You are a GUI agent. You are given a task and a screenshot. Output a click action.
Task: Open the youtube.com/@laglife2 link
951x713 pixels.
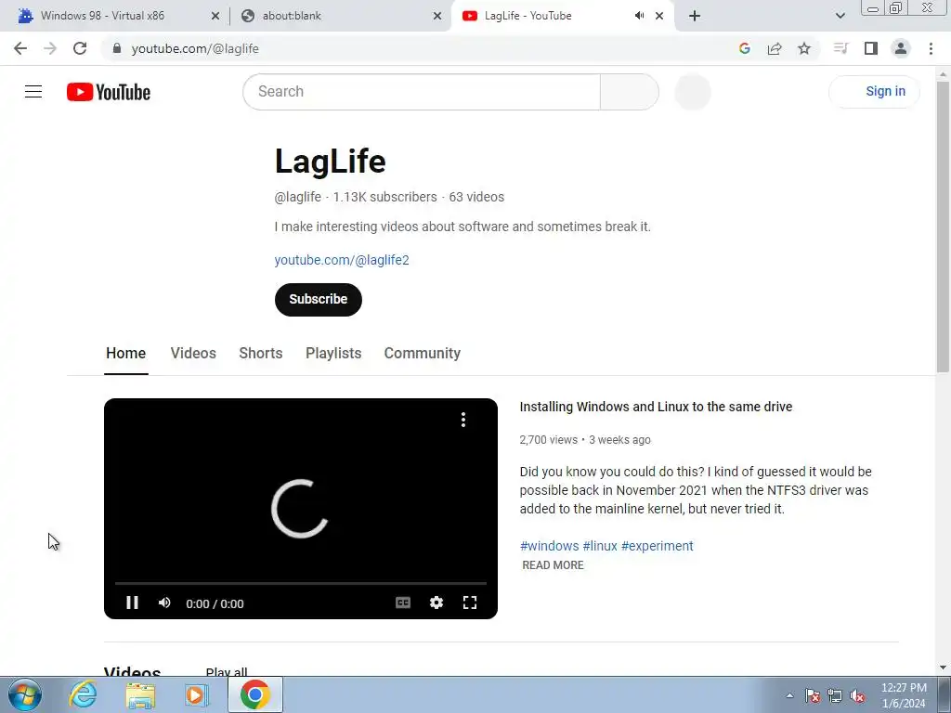(x=342, y=260)
